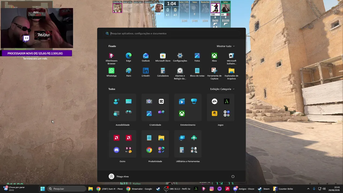Switch to Streamaker Google Chrome window
This screenshot has width=343, height=193.
coord(139,189)
